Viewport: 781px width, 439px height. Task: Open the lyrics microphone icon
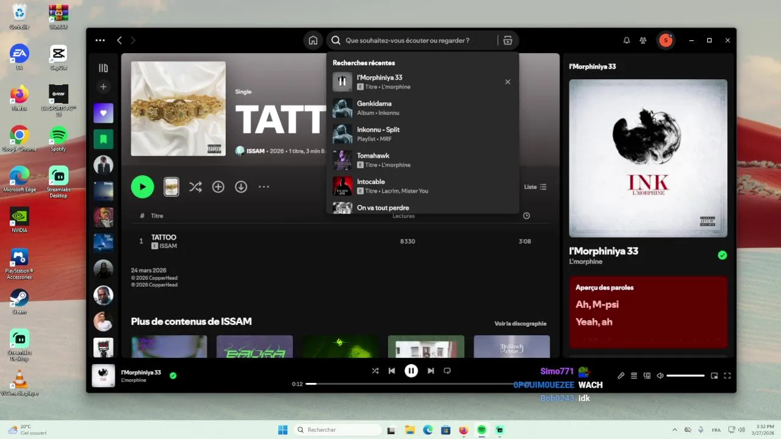(x=621, y=376)
